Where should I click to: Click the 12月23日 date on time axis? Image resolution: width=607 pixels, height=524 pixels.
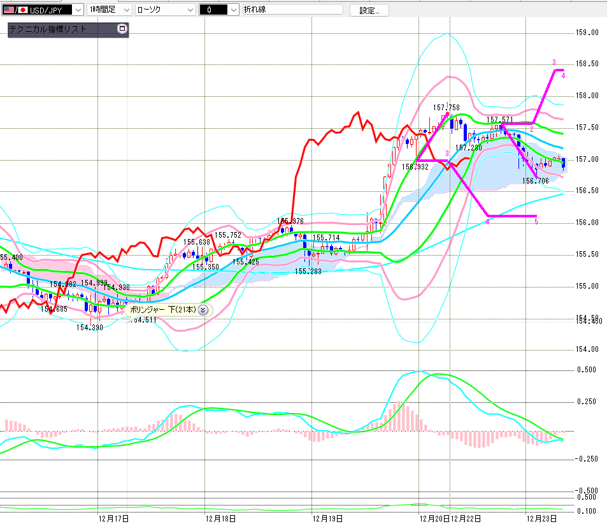pyautogui.click(x=541, y=518)
